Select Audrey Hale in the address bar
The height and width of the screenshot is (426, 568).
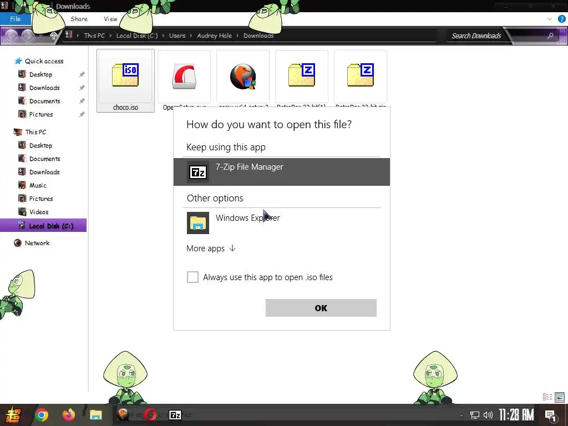click(215, 35)
